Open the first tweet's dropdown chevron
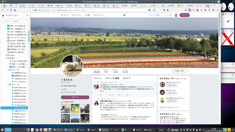This screenshot has width=235, height=132. [154, 85]
